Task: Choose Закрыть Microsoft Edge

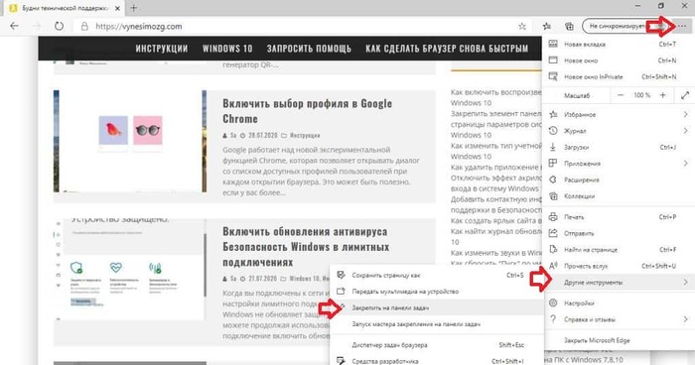Action: 619,340
